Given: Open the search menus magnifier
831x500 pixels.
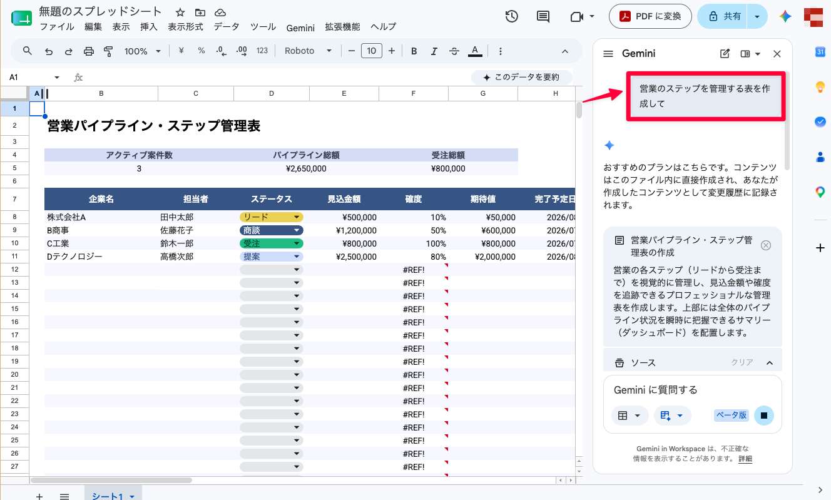Looking at the screenshot, I should pyautogui.click(x=28, y=51).
